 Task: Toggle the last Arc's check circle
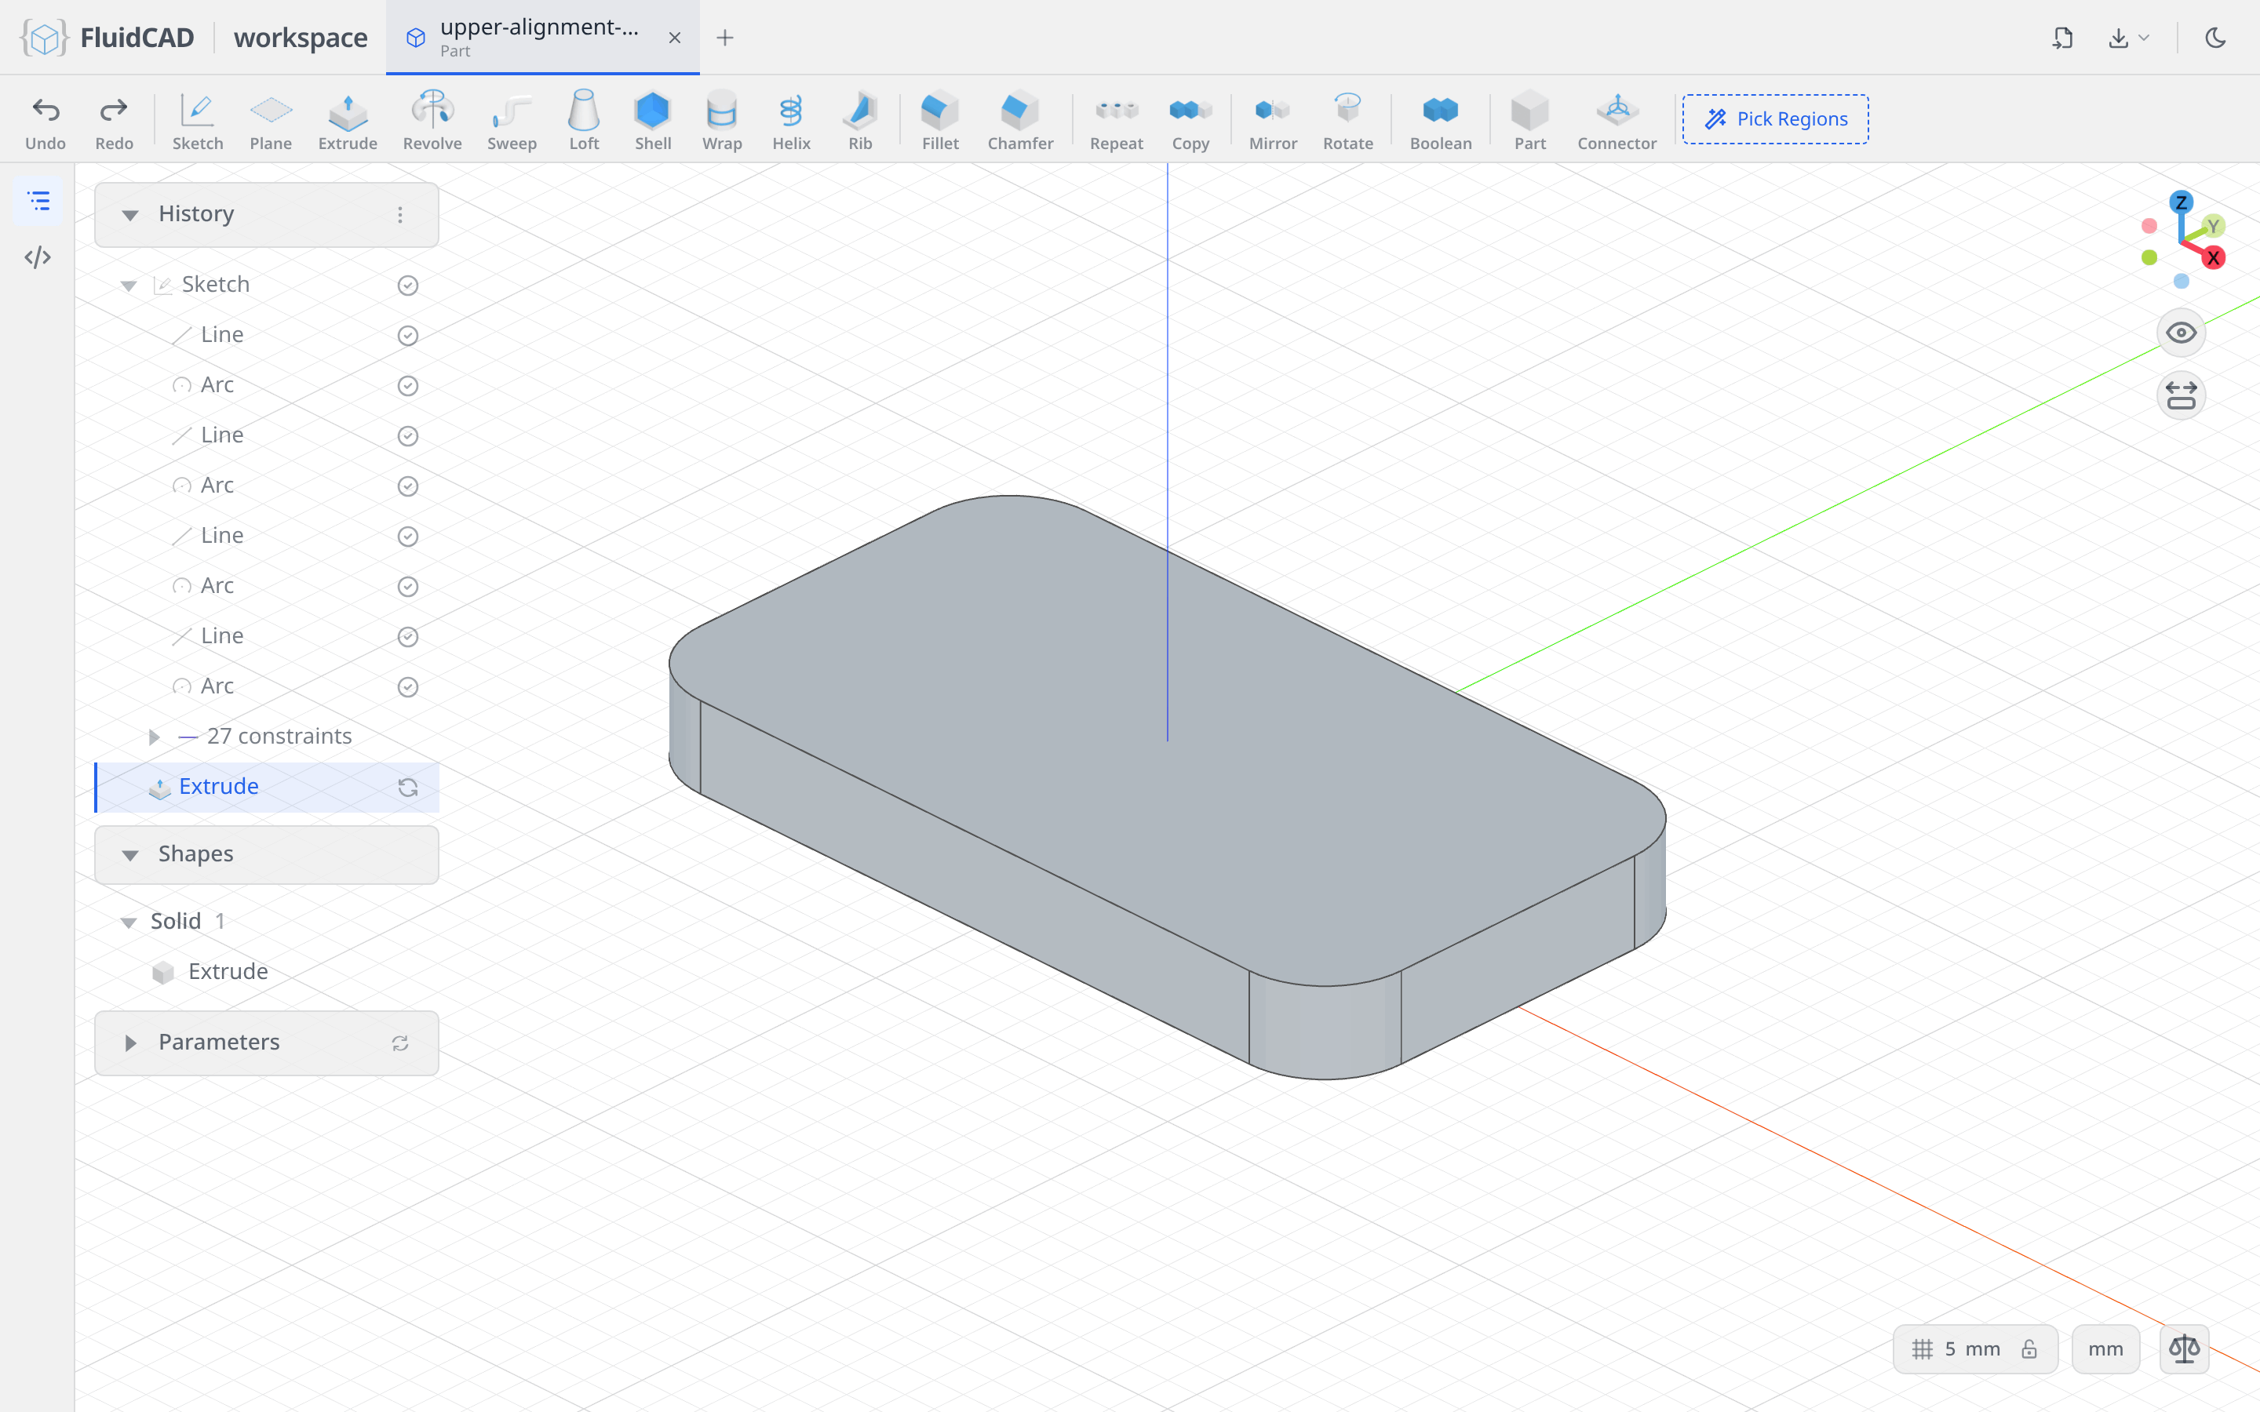coord(408,686)
